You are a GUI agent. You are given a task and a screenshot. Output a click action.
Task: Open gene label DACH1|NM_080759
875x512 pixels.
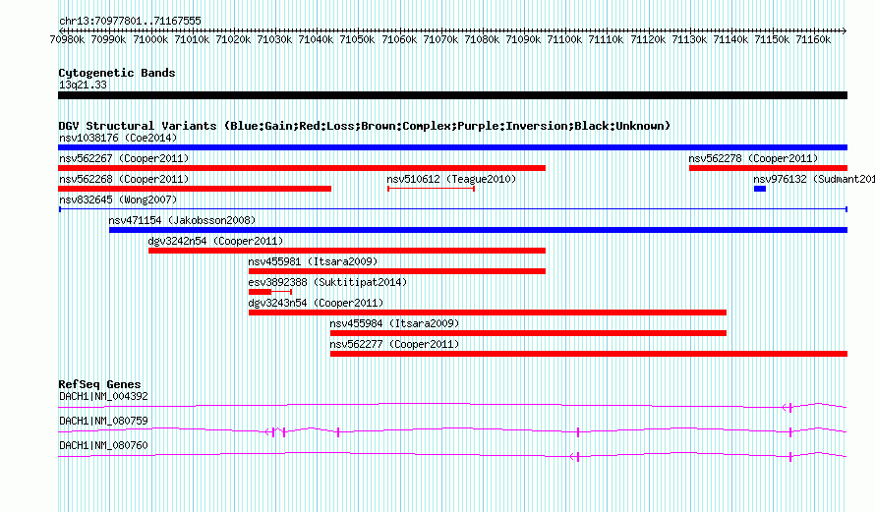point(103,421)
